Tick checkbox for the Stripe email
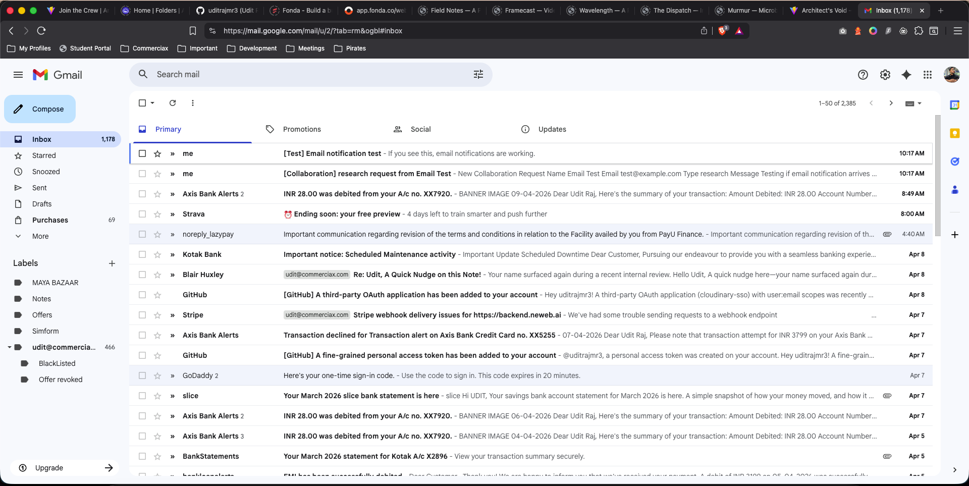The height and width of the screenshot is (486, 969). [142, 315]
